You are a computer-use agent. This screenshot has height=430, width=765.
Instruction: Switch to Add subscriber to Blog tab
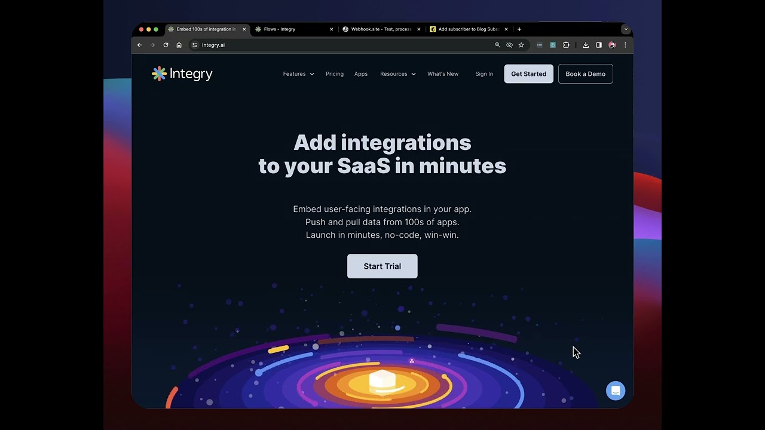tap(467, 29)
